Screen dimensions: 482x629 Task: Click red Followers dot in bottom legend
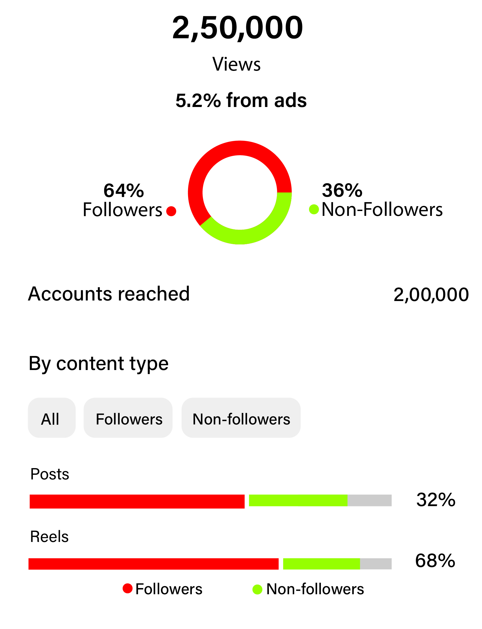click(127, 588)
